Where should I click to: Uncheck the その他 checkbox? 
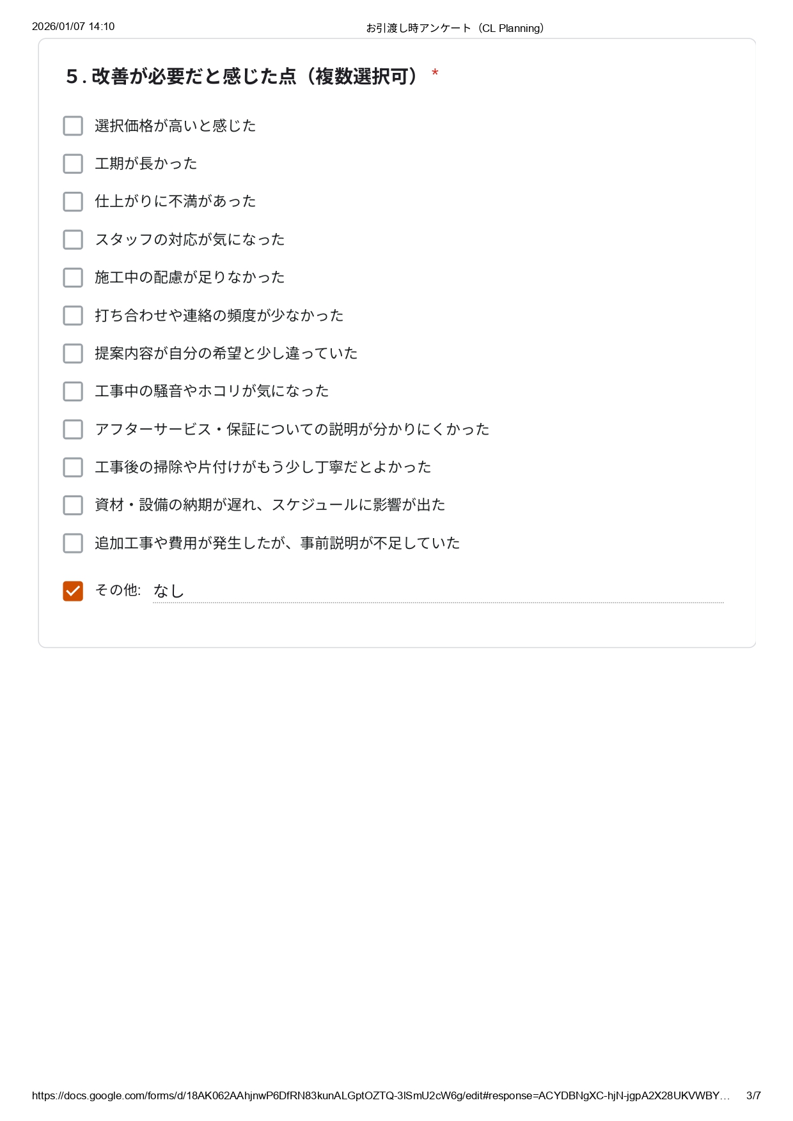73,591
